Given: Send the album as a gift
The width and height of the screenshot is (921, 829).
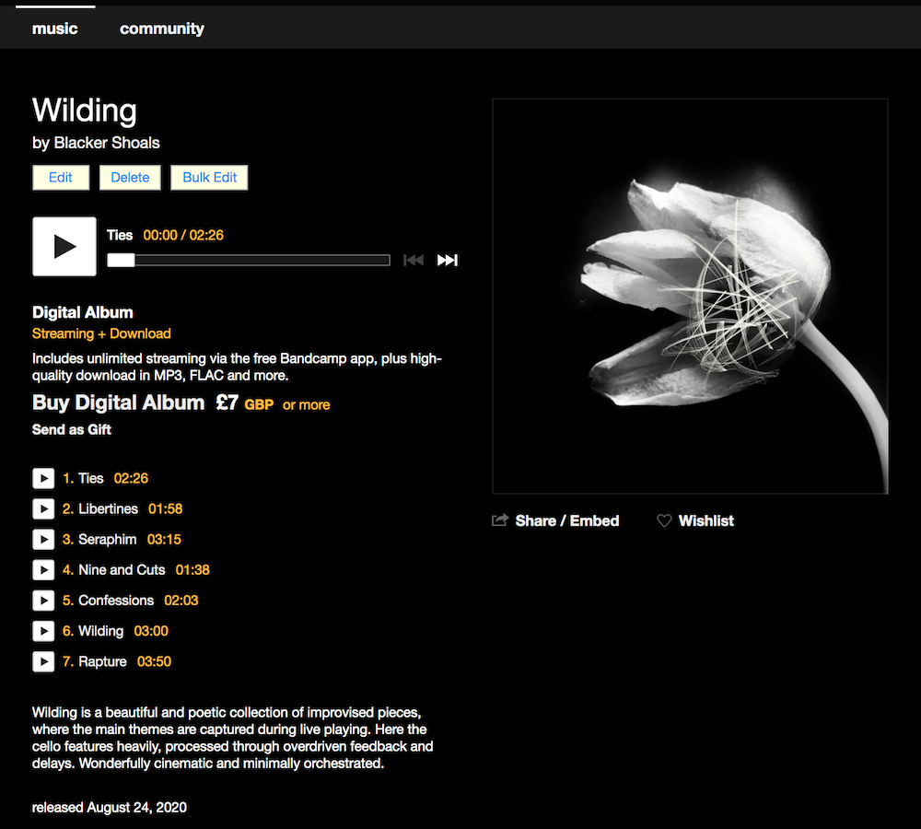Looking at the screenshot, I should click(72, 429).
